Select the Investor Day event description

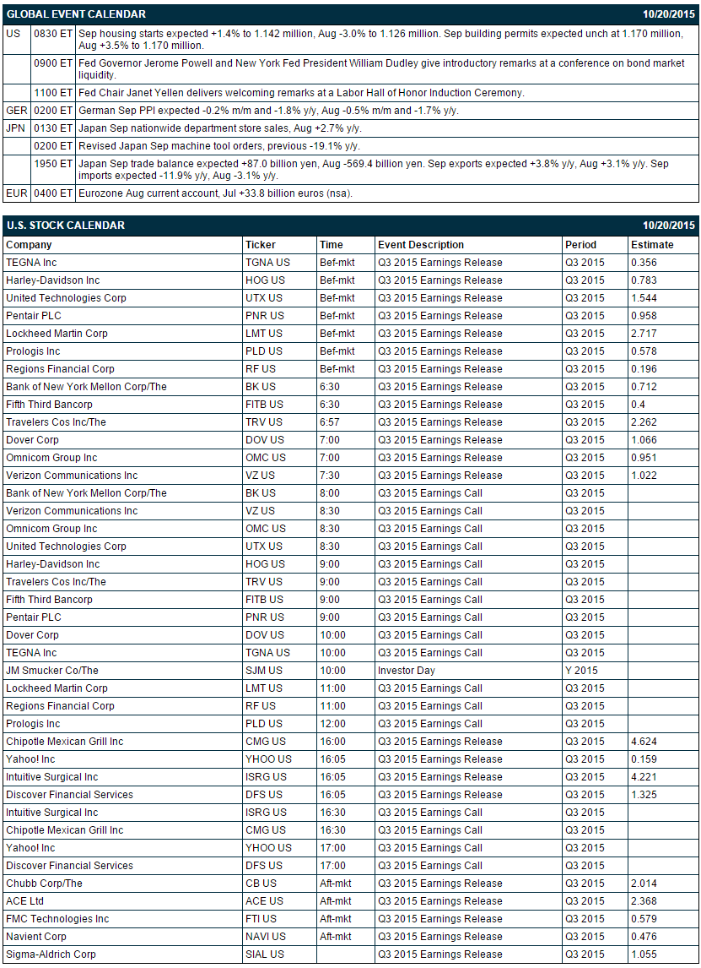tap(407, 671)
